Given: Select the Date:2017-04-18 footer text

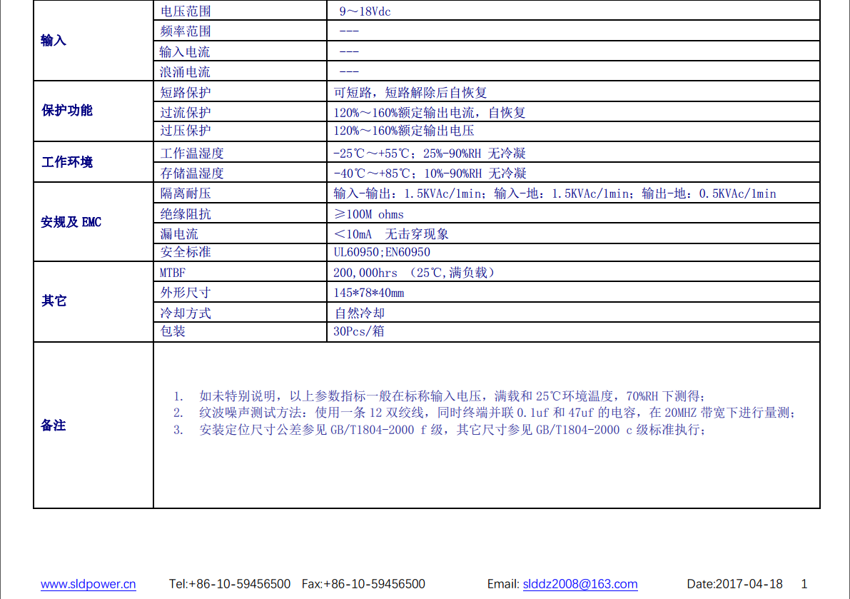Looking at the screenshot, I should (x=734, y=584).
